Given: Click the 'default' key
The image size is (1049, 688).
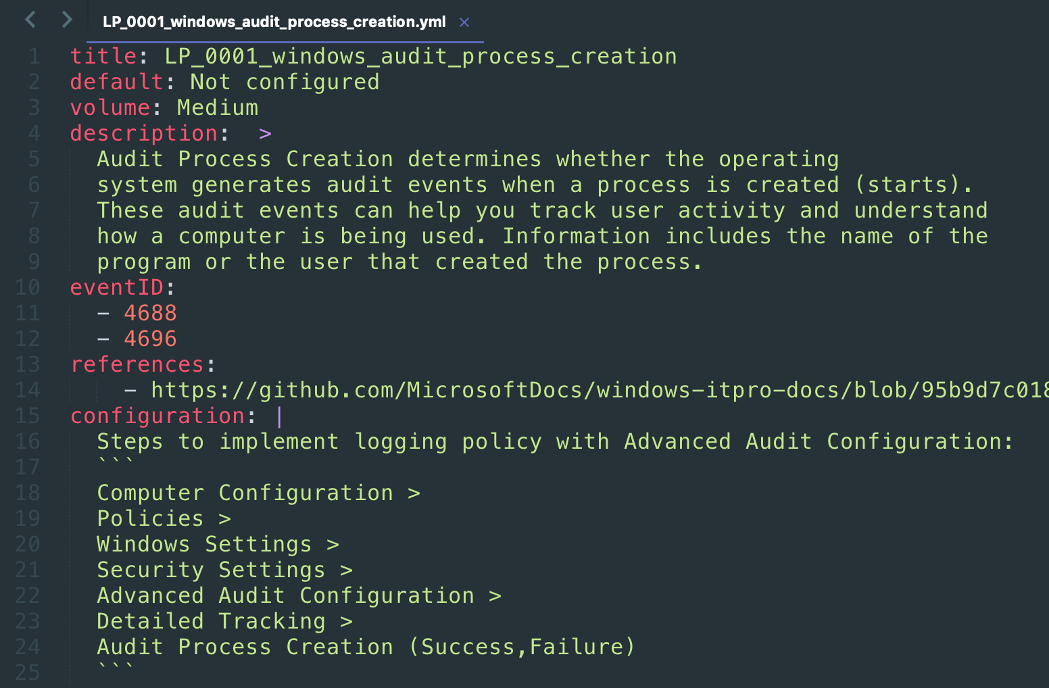Looking at the screenshot, I should pyautogui.click(x=117, y=82).
